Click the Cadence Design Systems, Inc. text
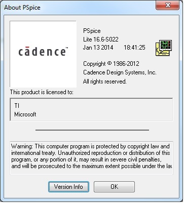The image size is (184, 203). [x=120, y=72]
